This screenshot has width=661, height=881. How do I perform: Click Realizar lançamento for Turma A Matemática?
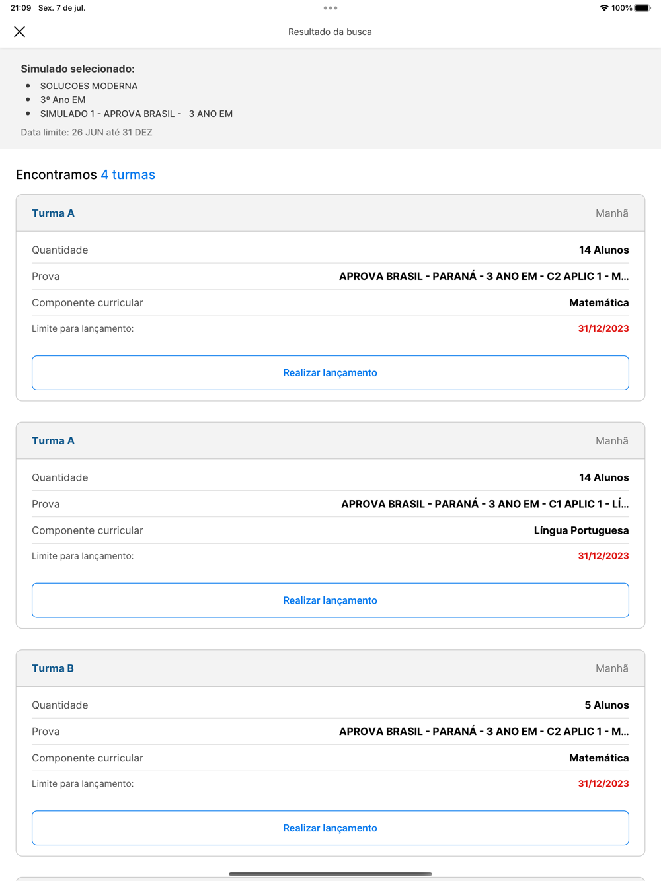click(x=330, y=373)
